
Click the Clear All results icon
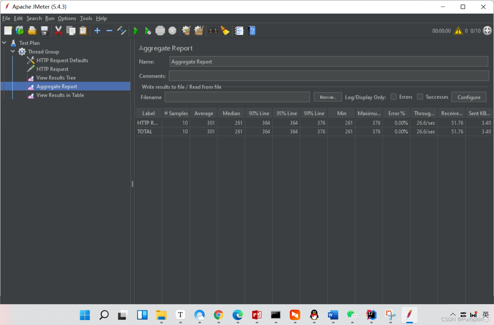[199, 30]
